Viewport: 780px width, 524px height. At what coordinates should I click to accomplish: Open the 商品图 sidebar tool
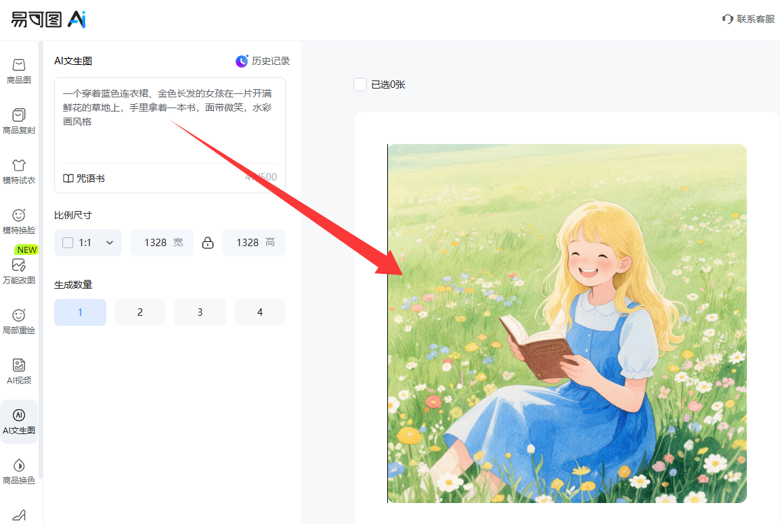tap(19, 72)
